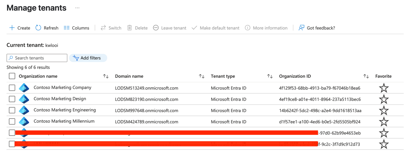404x154 pixels.
Task: Click ID 4f129f53-68bb-4913-ba79-f67046b18ea6
Action: pyautogui.click(x=320, y=88)
